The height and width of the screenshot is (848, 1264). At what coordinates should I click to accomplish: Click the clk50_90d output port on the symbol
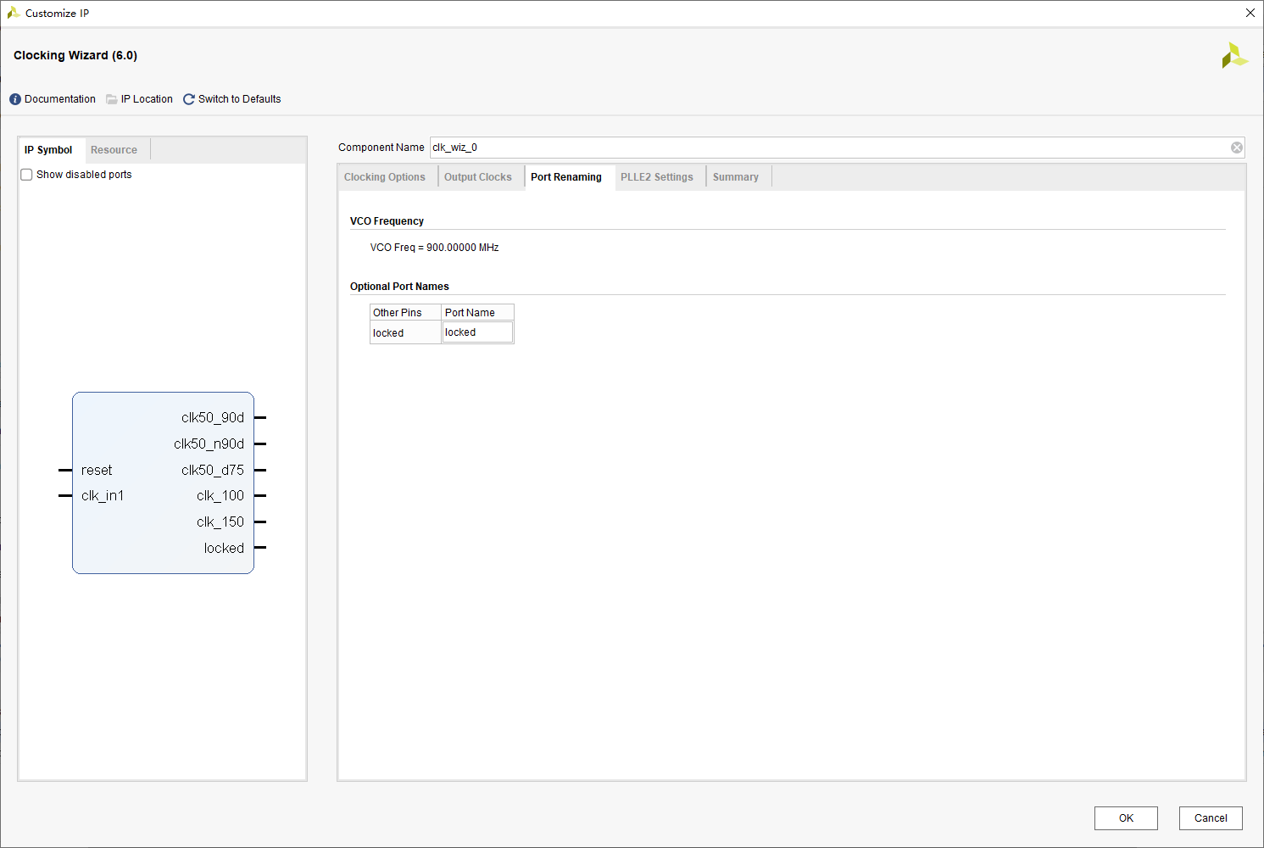pyautogui.click(x=213, y=417)
